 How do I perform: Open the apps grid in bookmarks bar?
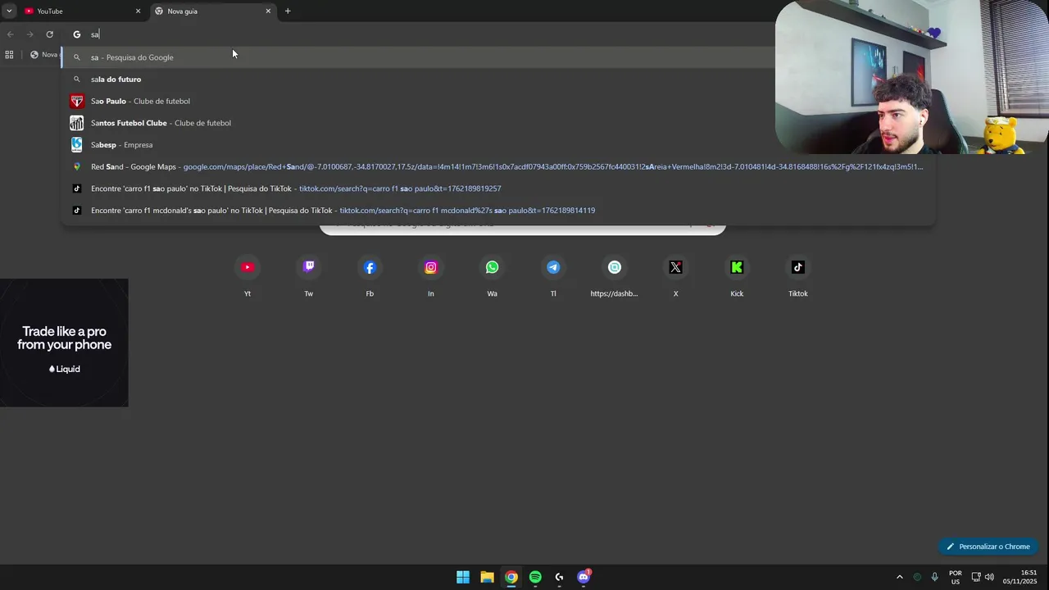tap(9, 55)
